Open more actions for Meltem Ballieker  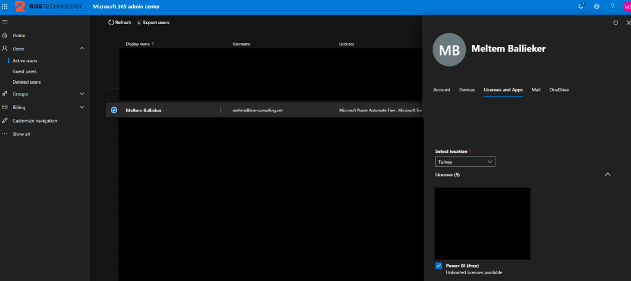click(x=221, y=110)
